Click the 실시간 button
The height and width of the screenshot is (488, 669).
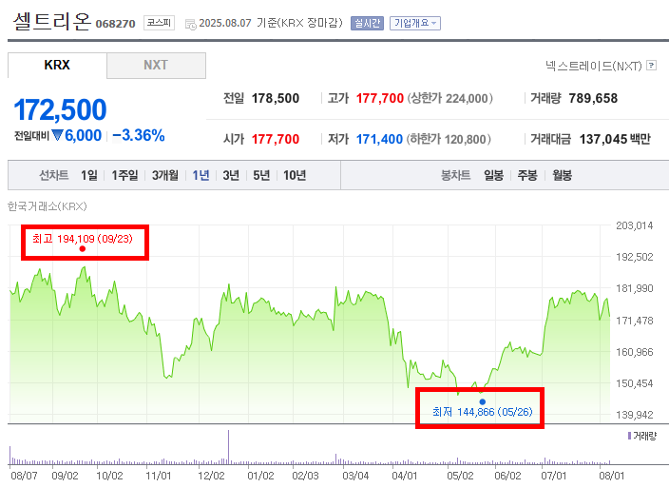(367, 23)
